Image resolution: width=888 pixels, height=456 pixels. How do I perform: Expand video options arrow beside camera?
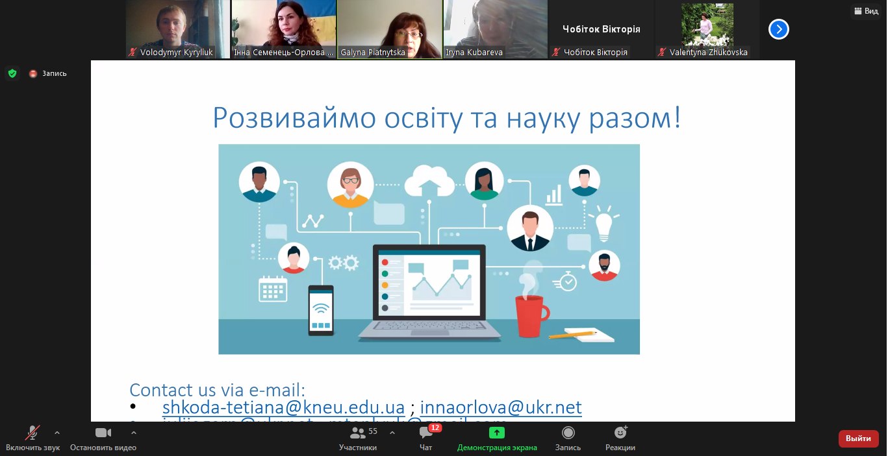click(134, 433)
